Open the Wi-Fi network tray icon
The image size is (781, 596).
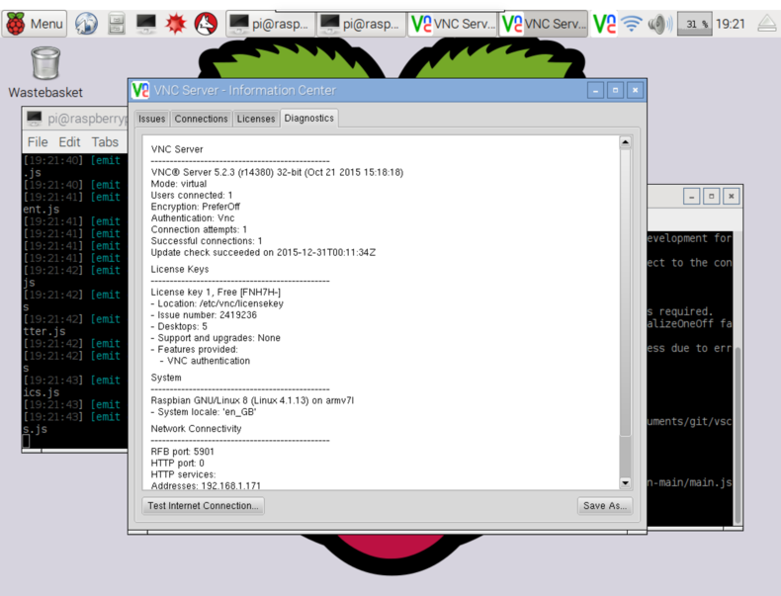click(632, 24)
